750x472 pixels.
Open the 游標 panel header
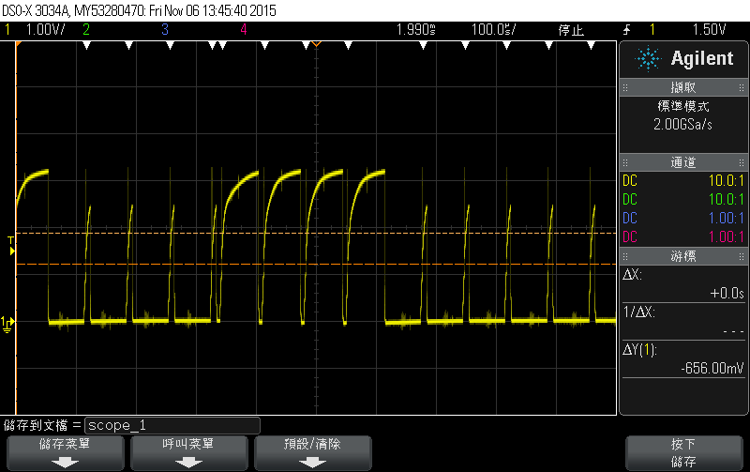(683, 256)
